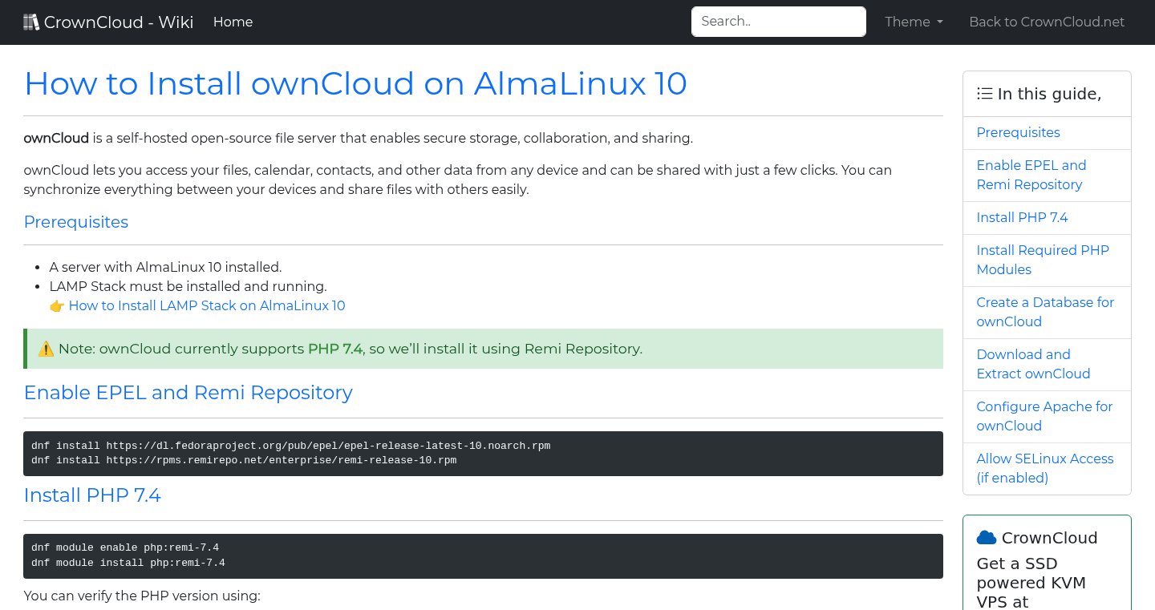1155x610 pixels.
Task: Click the CrownCloud wiki books logo icon
Action: point(31,21)
